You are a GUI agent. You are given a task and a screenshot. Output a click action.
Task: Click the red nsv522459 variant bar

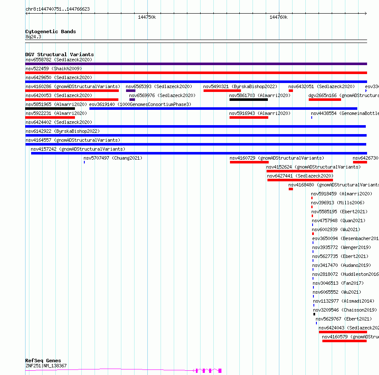pyautogui.click(x=196, y=73)
